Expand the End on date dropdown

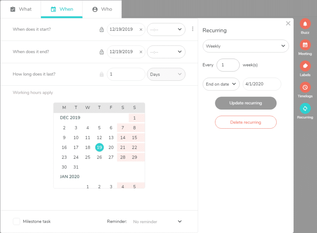click(x=221, y=84)
